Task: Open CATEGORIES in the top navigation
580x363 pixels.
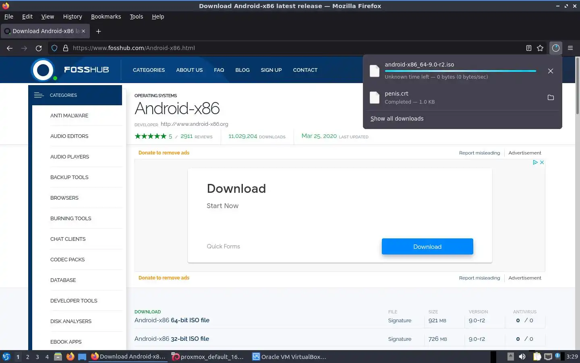Action: (x=149, y=70)
